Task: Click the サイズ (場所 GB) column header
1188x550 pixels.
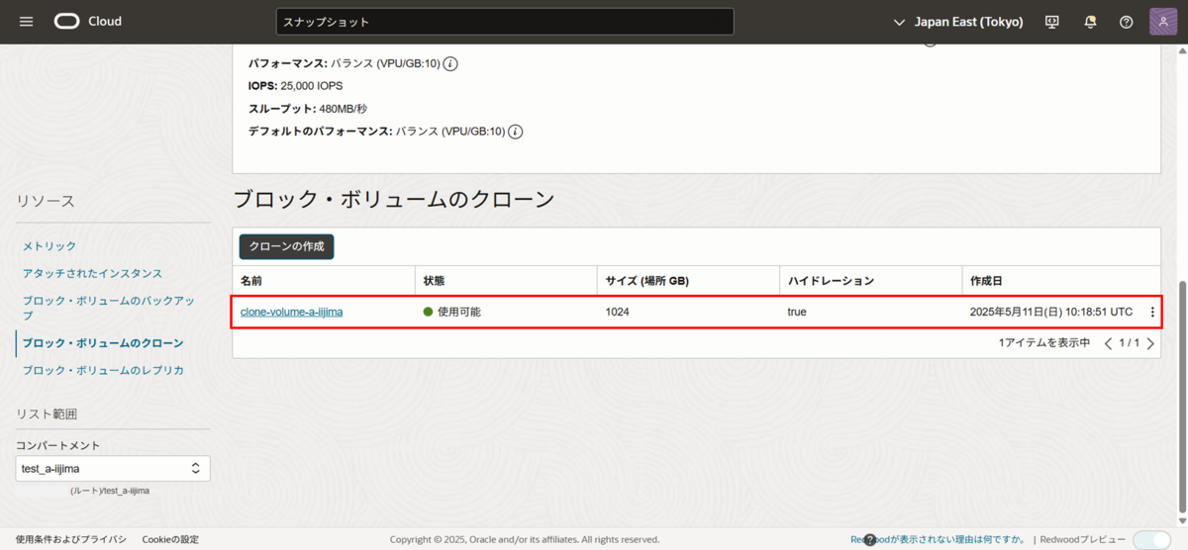Action: [x=688, y=281]
